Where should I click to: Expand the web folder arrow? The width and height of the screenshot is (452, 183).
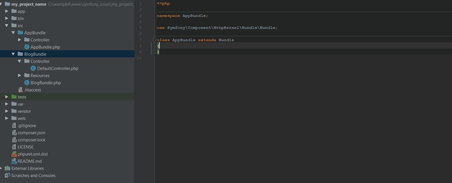click(x=7, y=118)
